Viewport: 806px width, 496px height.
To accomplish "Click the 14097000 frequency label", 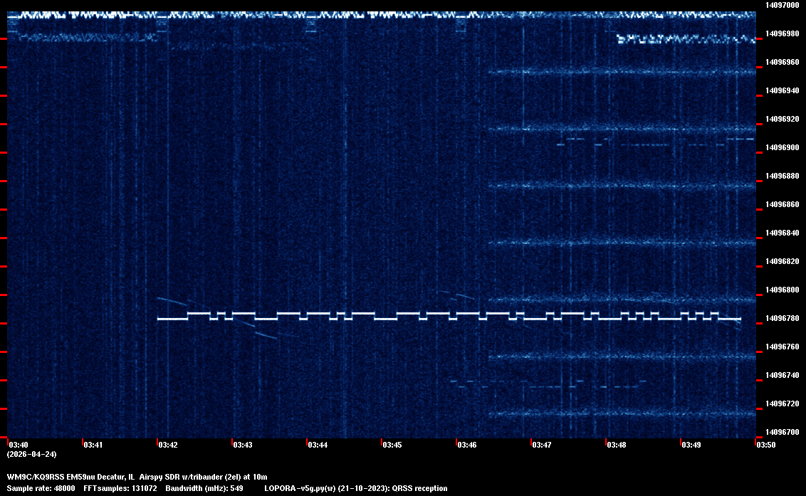I will tap(781, 5).
